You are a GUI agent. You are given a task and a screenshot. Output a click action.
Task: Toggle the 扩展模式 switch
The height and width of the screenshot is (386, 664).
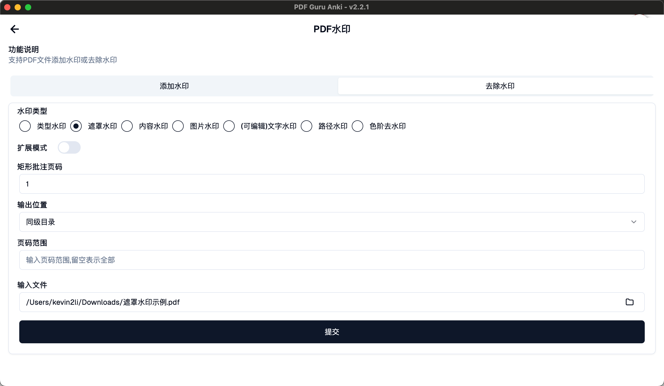click(x=69, y=147)
